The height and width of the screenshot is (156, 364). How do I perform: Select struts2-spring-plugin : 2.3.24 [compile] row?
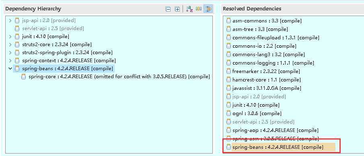point(67,53)
